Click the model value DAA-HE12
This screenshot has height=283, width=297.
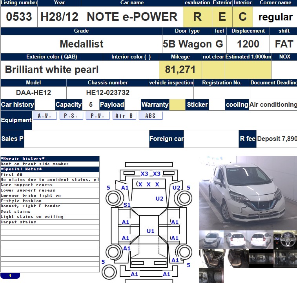[33, 93]
